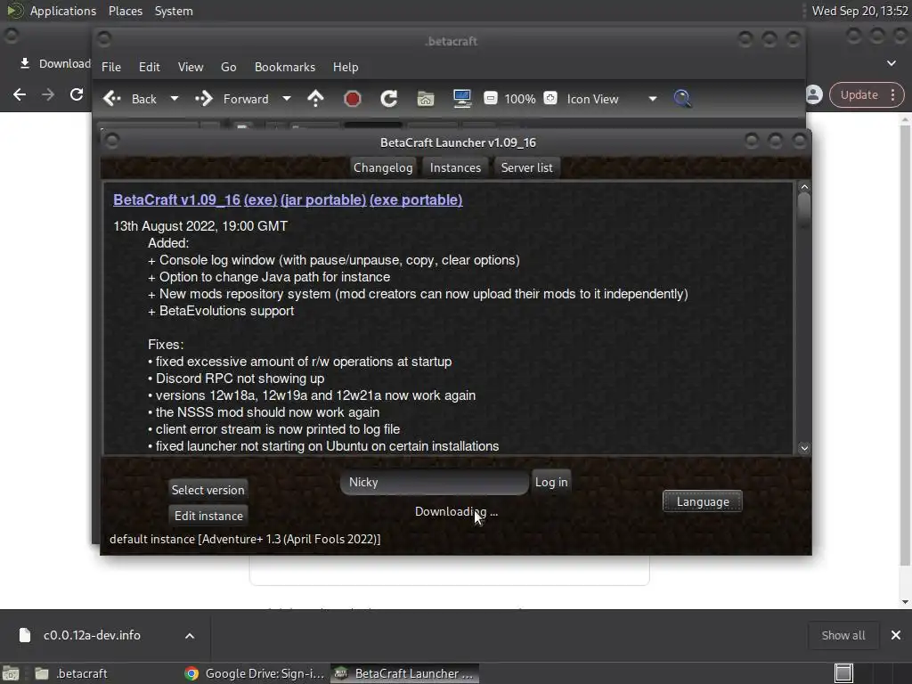Click the browser Update button

pyautogui.click(x=859, y=94)
